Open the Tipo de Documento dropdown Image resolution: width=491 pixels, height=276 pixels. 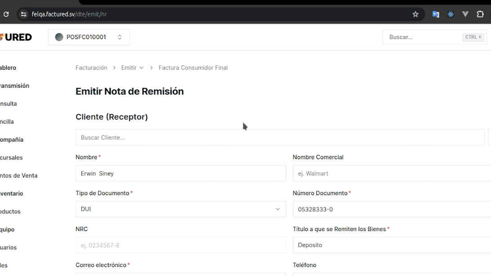pyautogui.click(x=180, y=209)
